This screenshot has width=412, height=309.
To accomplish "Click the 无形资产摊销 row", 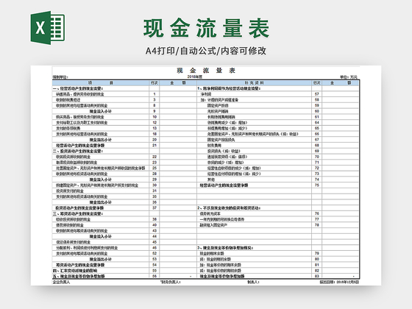I will click(218, 111).
